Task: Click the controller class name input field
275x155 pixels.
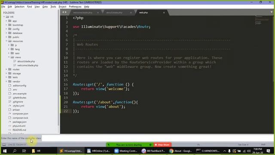Action: 157,138
